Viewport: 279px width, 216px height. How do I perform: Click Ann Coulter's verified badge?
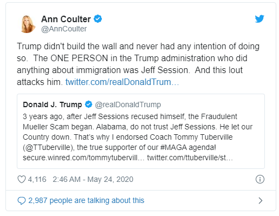coord(98,19)
